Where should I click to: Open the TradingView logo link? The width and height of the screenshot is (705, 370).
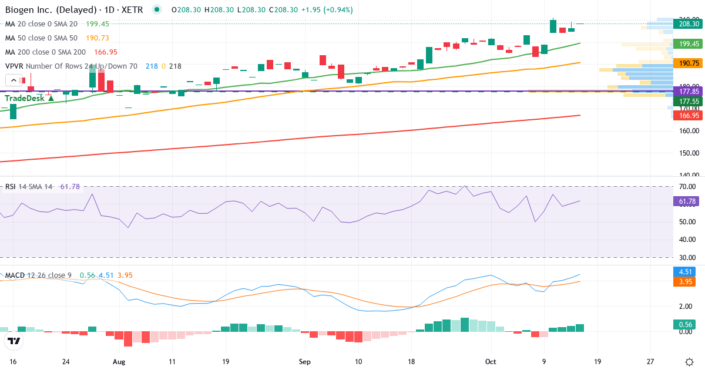click(14, 341)
